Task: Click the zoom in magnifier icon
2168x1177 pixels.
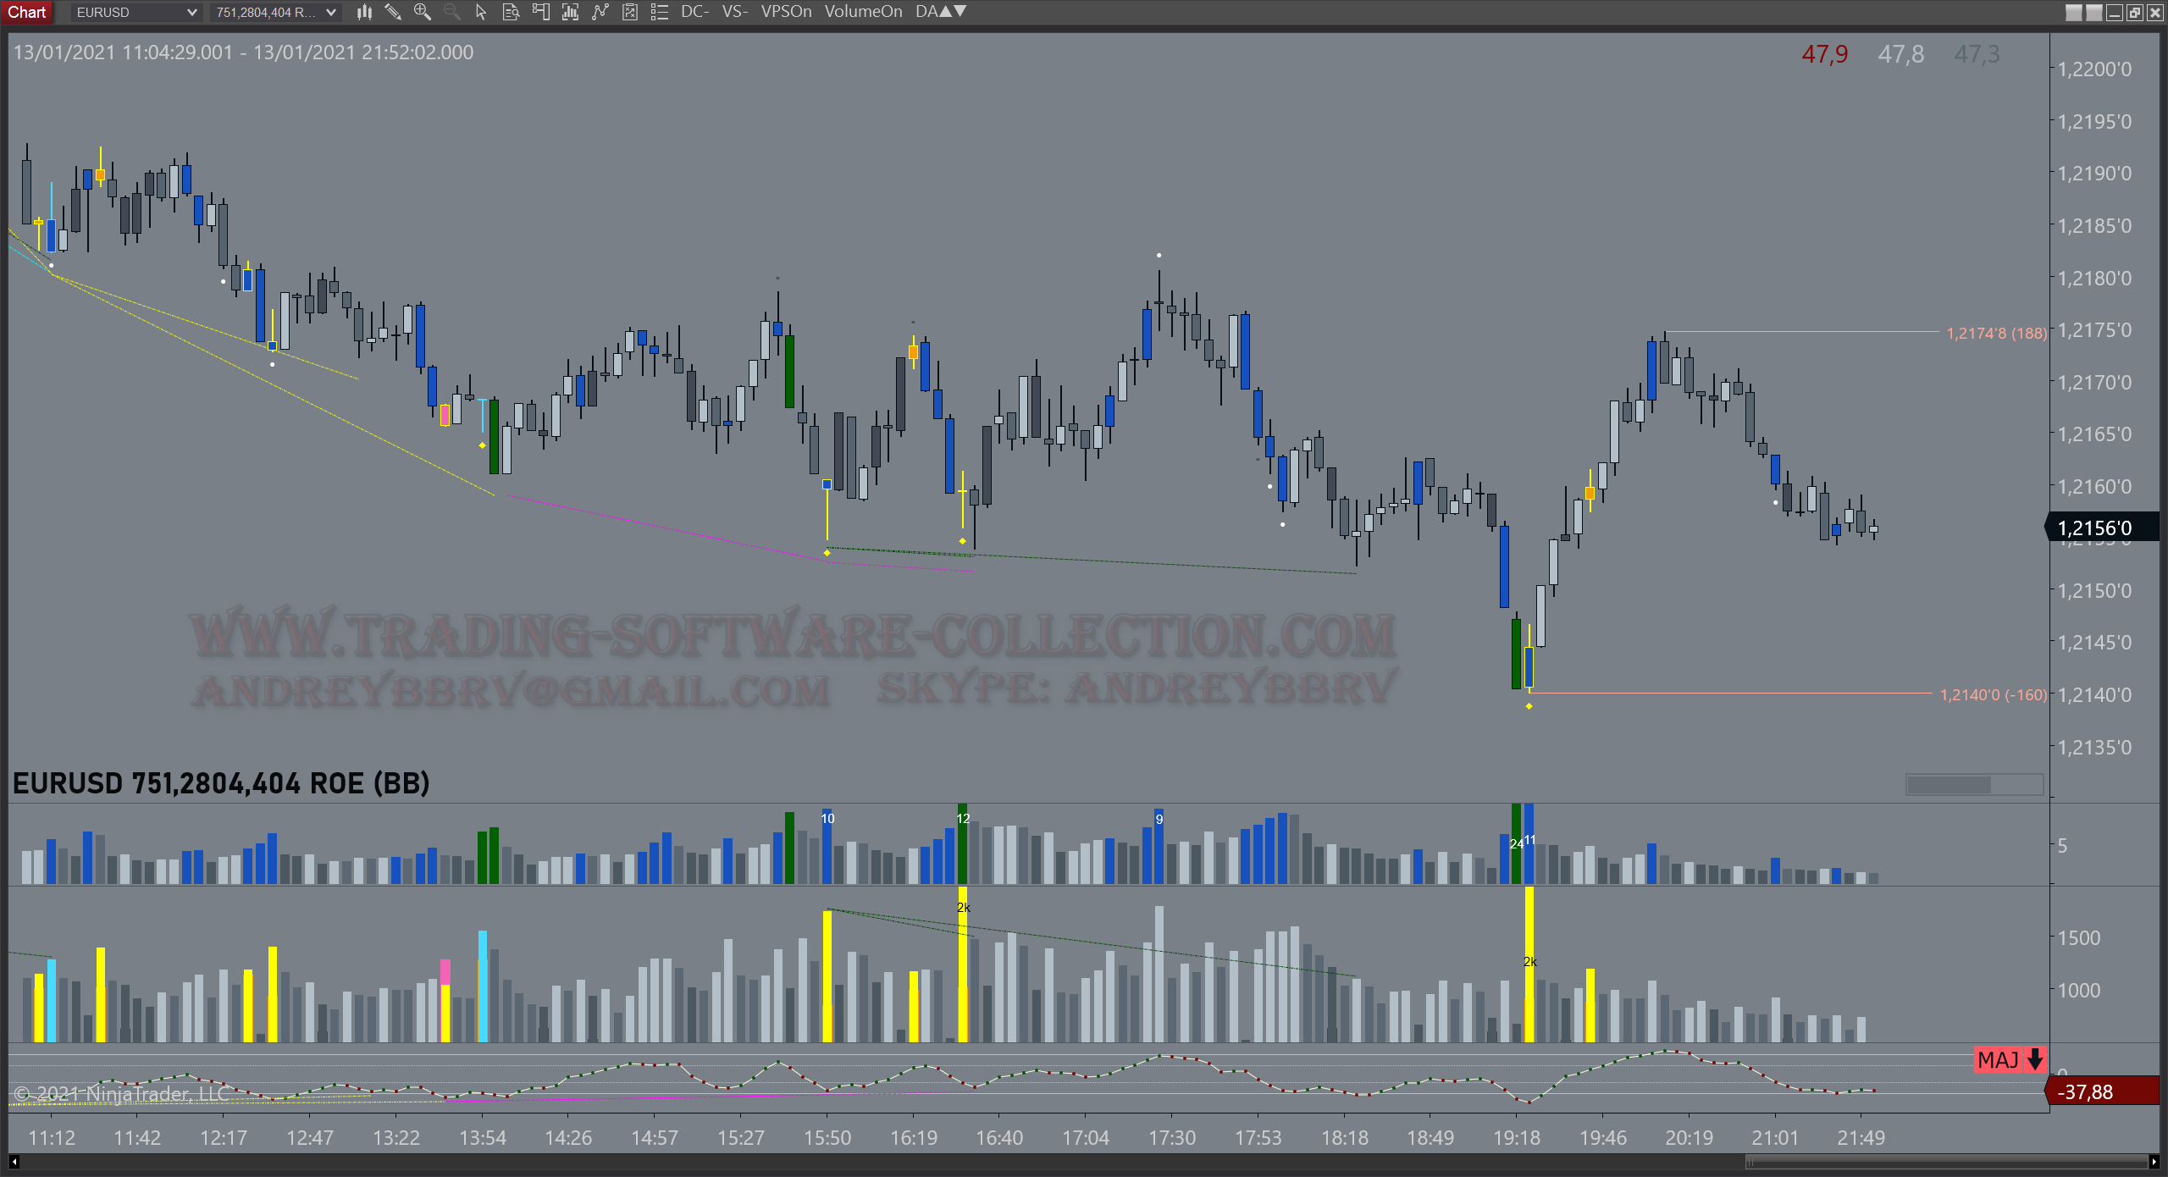Action: (x=422, y=12)
